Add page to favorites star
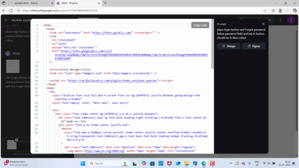299x168 pixels. click(x=265, y=10)
